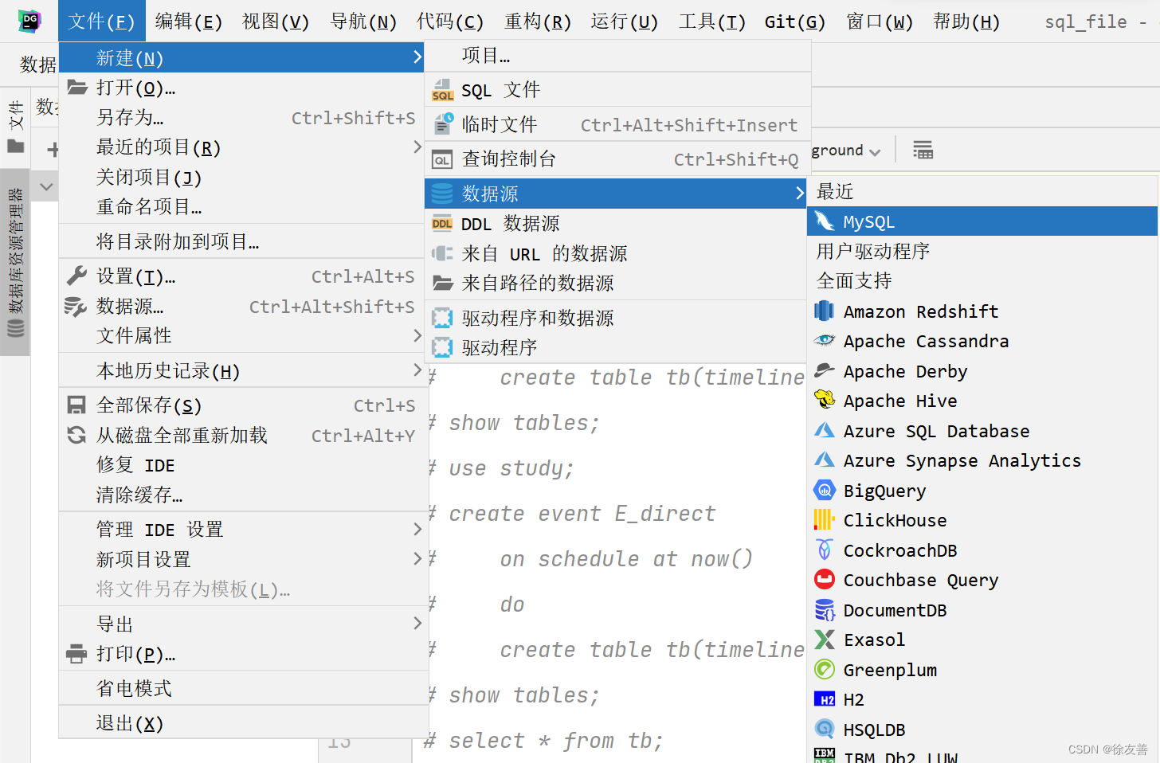
Task: Click the CockroachDB icon
Action: (x=825, y=550)
